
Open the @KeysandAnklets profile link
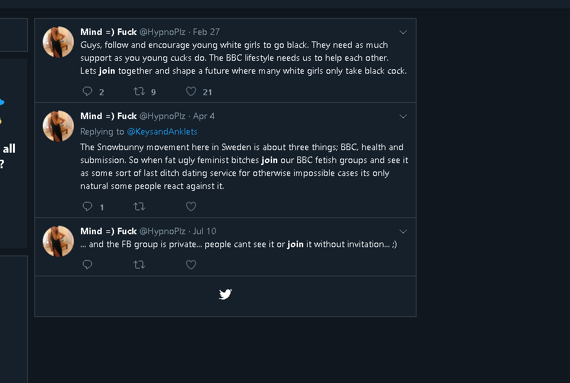tap(162, 132)
